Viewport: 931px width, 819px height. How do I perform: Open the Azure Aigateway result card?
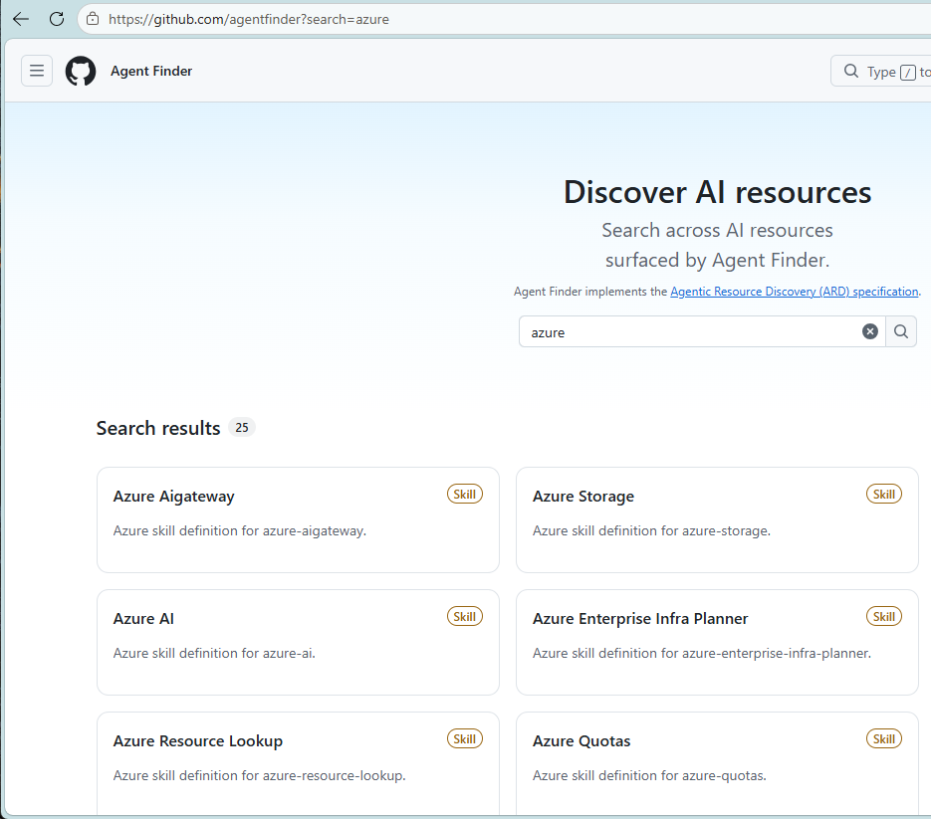298,519
